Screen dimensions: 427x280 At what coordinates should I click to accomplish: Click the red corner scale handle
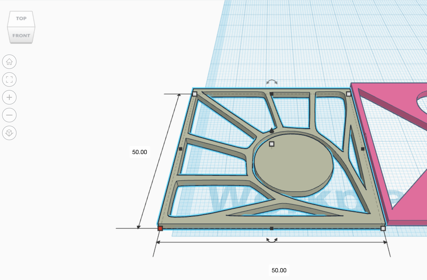pyautogui.click(x=161, y=228)
